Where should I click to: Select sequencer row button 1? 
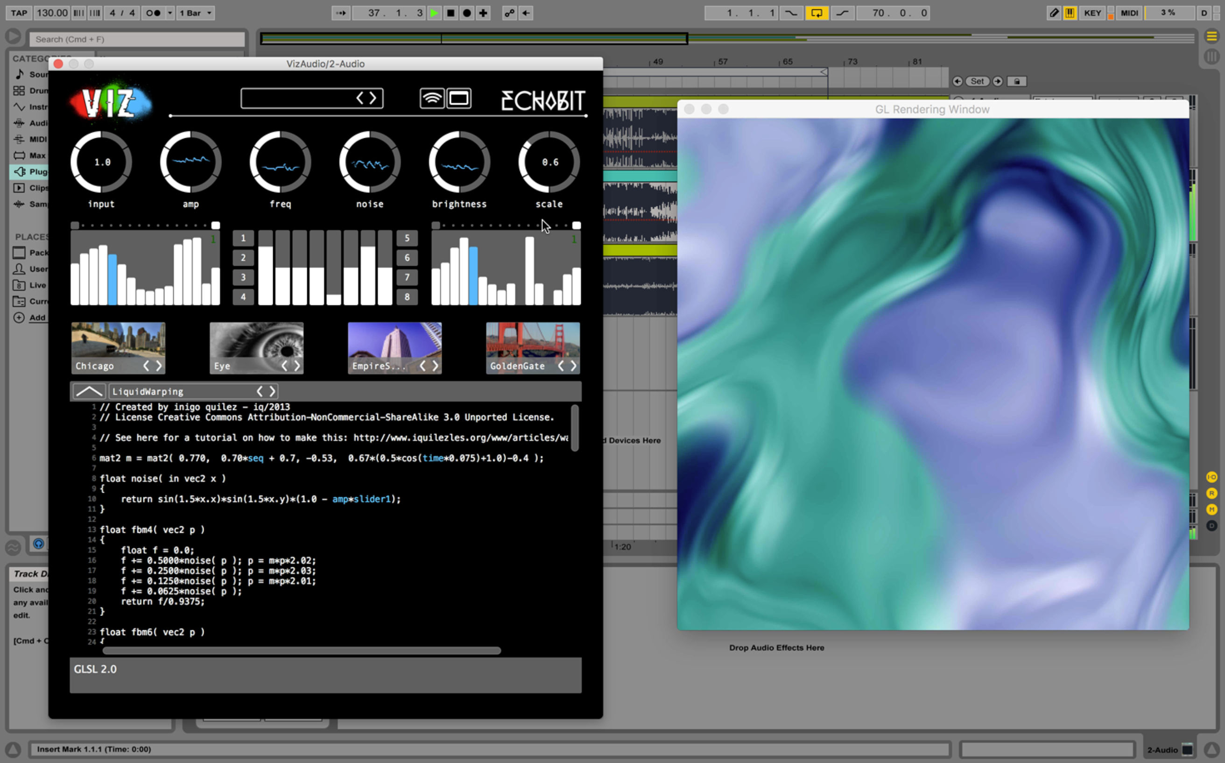tap(243, 238)
